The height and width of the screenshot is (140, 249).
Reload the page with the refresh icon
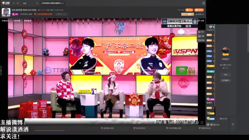coord(18,3)
